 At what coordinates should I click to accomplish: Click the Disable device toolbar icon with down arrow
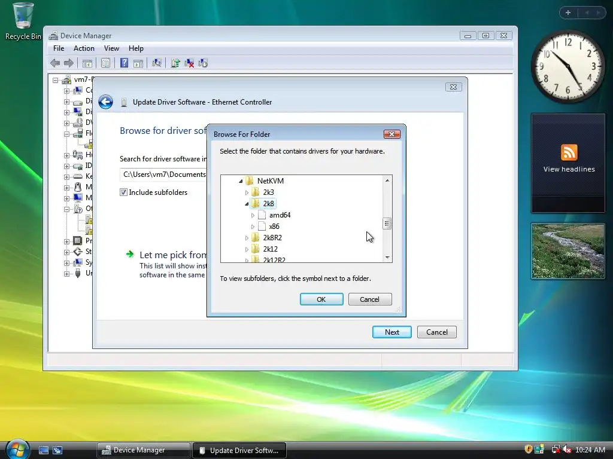203,63
